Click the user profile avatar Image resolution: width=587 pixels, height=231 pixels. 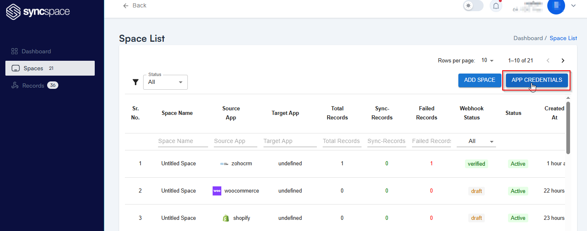(556, 6)
